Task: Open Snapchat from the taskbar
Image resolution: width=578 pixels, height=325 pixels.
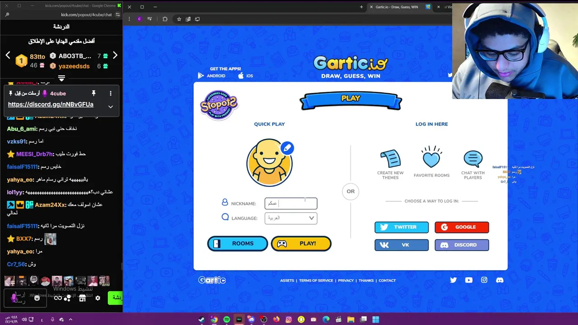Action: point(301,320)
